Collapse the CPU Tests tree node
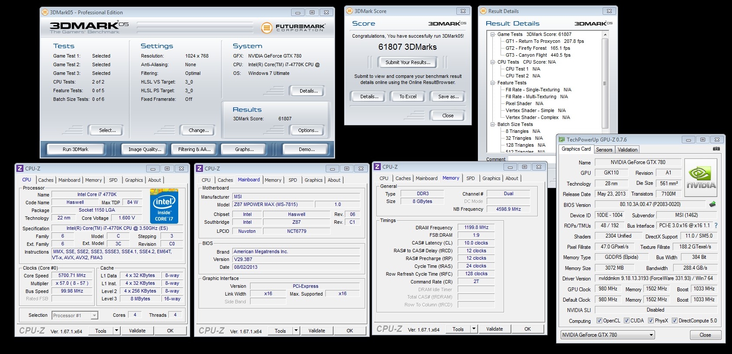This screenshot has height=354, width=732. (492, 62)
